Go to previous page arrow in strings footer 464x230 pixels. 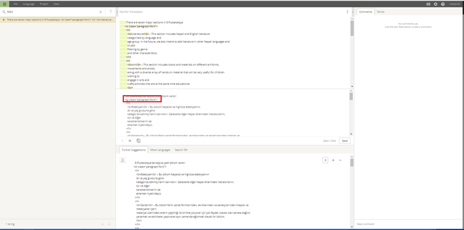coord(103,225)
